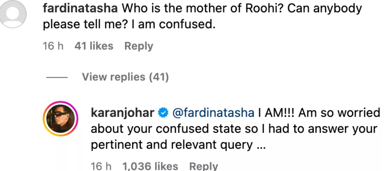Show the 41 likes list
This screenshot has height=171, width=387.
pos(94,46)
